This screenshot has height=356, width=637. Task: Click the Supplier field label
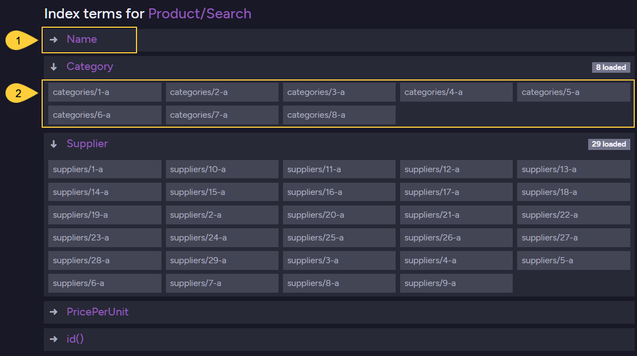87,144
